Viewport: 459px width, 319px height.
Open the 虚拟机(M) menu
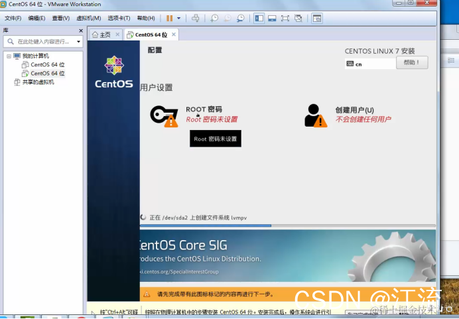point(89,18)
